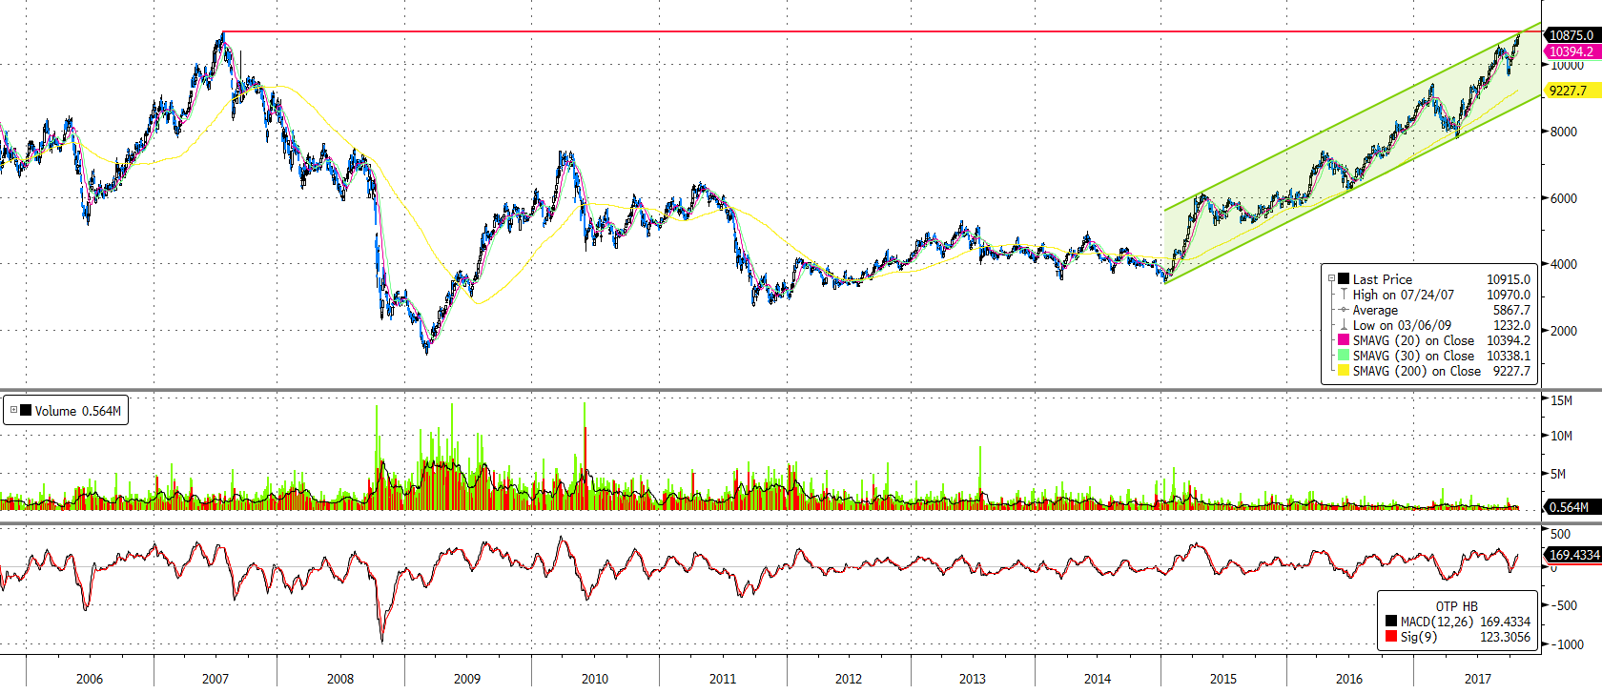1602x694 pixels.
Task: Click the 10M volume axis label
Action: (1561, 436)
